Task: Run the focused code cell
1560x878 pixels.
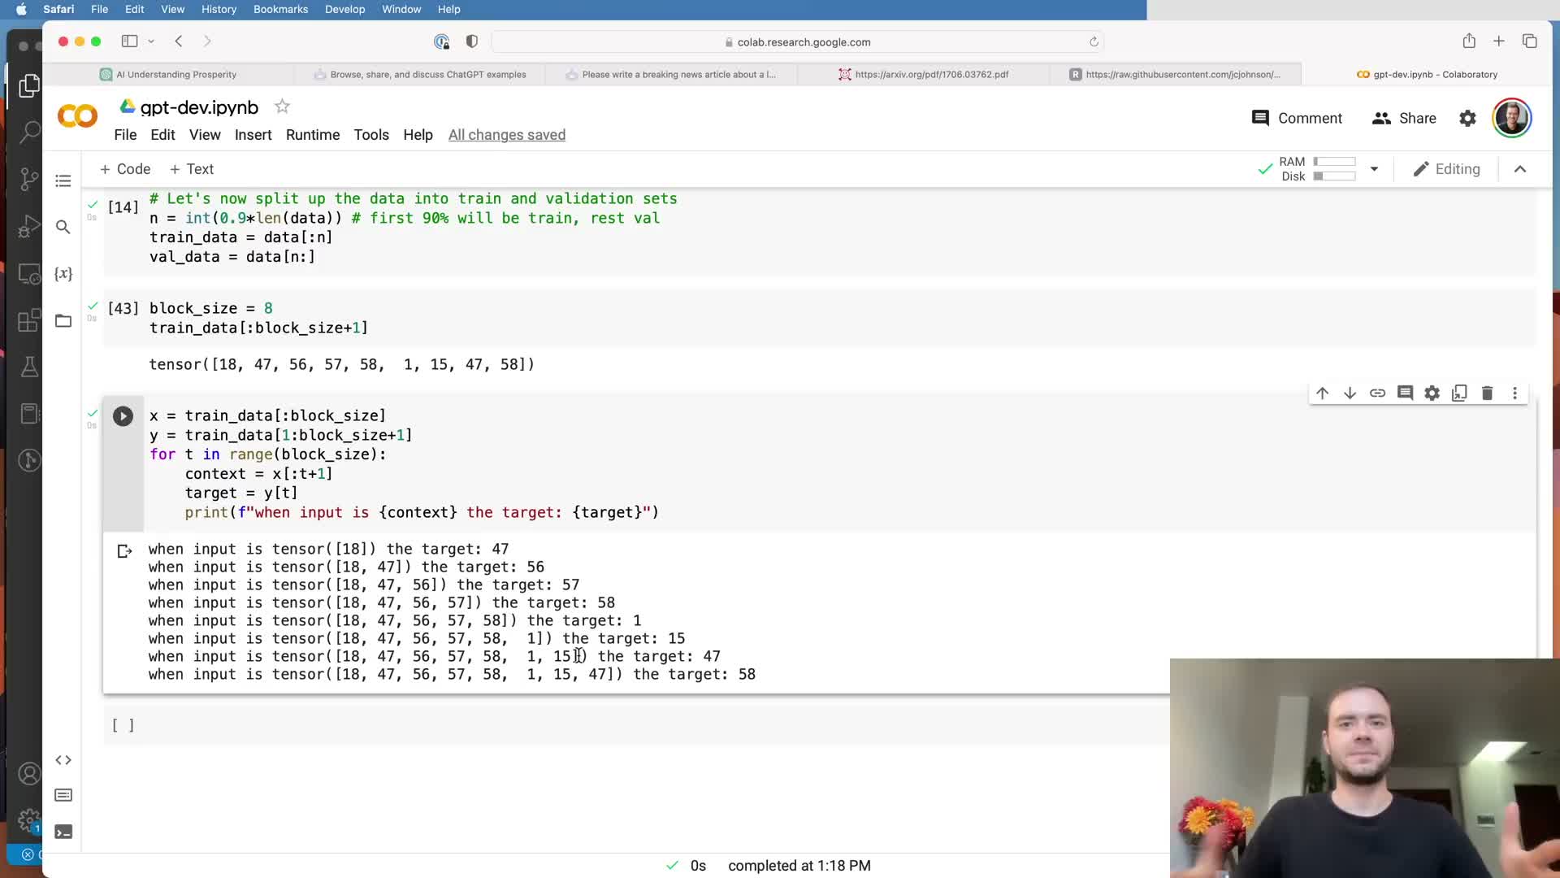Action: pyautogui.click(x=123, y=416)
